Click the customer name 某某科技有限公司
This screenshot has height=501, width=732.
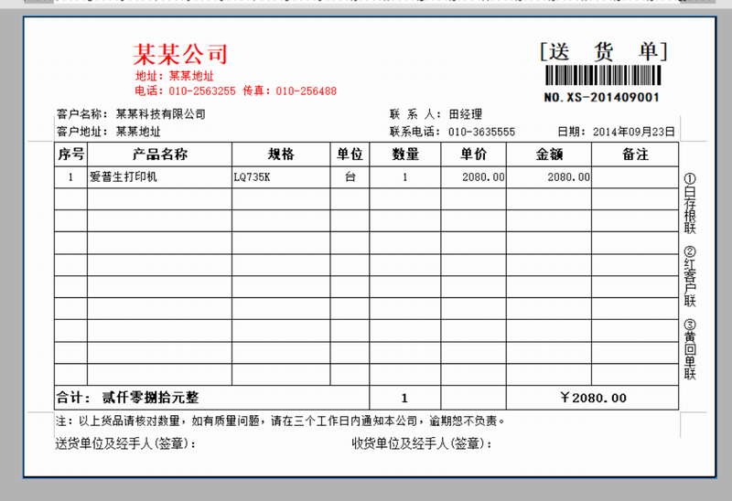(x=160, y=114)
